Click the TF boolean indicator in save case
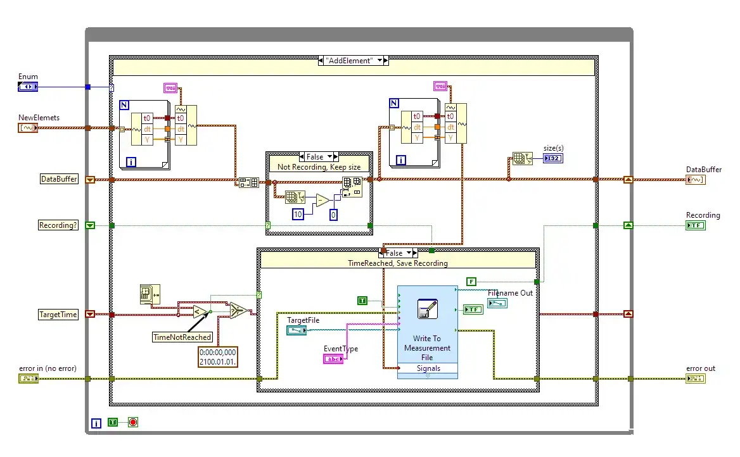The width and height of the screenshot is (740, 457). click(473, 310)
